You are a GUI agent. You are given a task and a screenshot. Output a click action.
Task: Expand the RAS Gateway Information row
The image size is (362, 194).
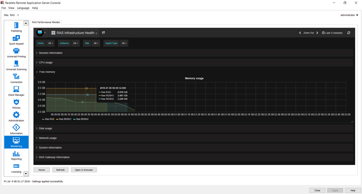[194, 157]
